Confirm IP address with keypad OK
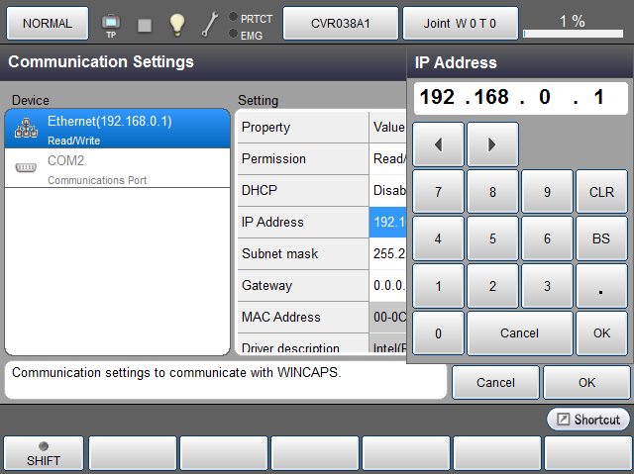Screen dimensions: 634x474 [601, 333]
